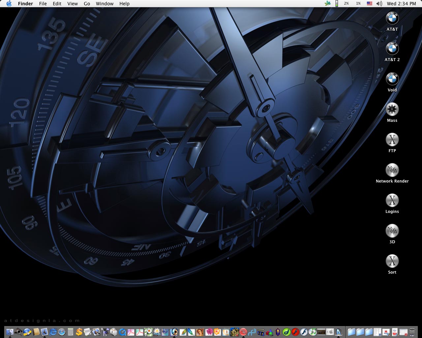Screen dimensions: 422x338
Task: Open the blue letter A app in Dock
Action: (338, 332)
